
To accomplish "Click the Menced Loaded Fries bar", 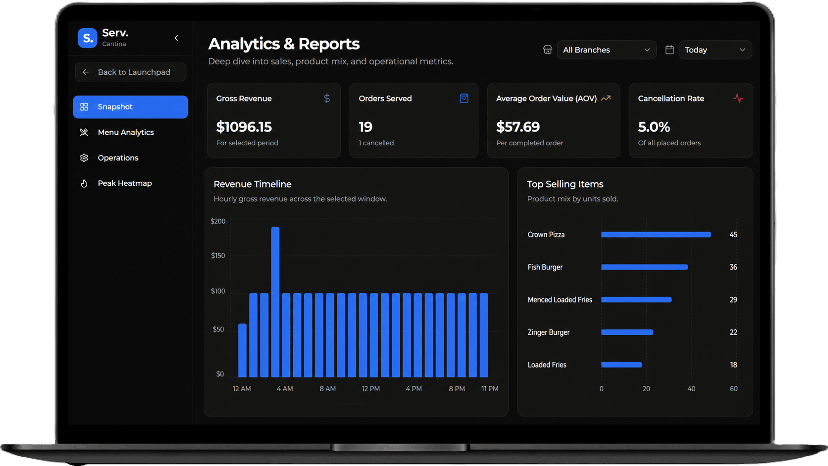I will [636, 300].
